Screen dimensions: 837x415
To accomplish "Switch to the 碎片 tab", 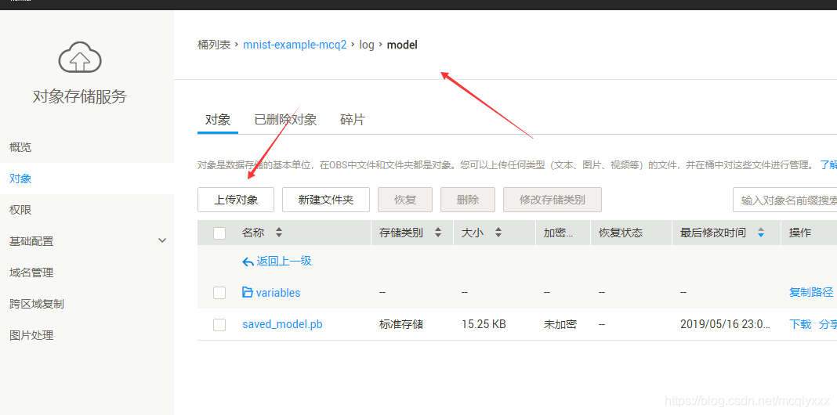I will 353,120.
